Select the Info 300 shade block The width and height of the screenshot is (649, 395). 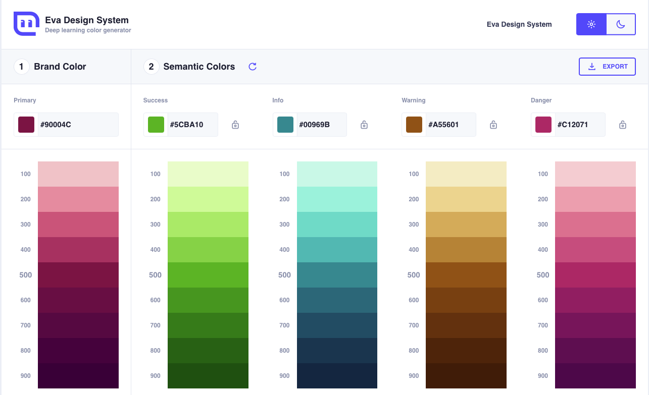[337, 224]
